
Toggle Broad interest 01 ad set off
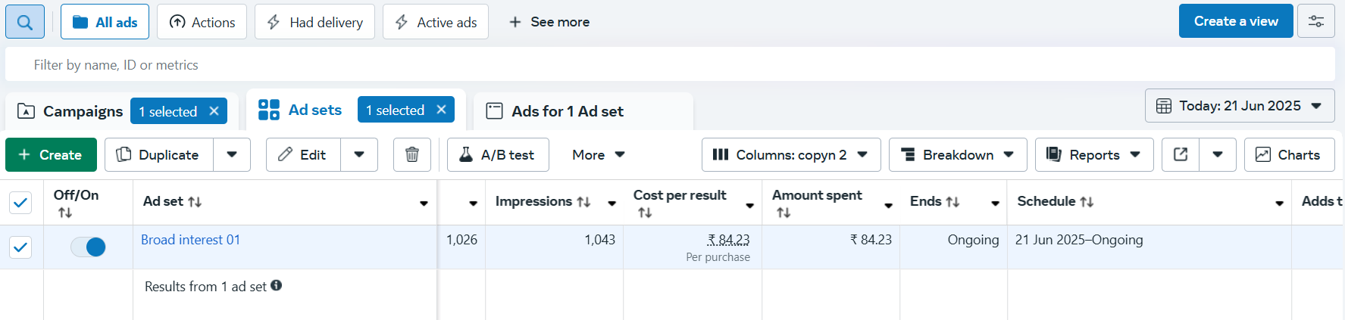click(x=88, y=247)
